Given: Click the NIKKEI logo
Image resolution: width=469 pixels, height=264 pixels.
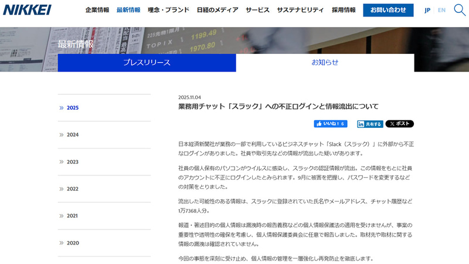Looking at the screenshot, I should (x=27, y=10).
